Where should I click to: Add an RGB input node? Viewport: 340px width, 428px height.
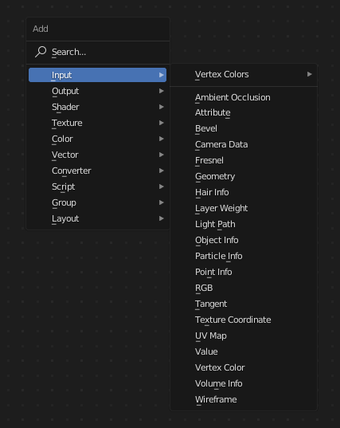(244, 288)
